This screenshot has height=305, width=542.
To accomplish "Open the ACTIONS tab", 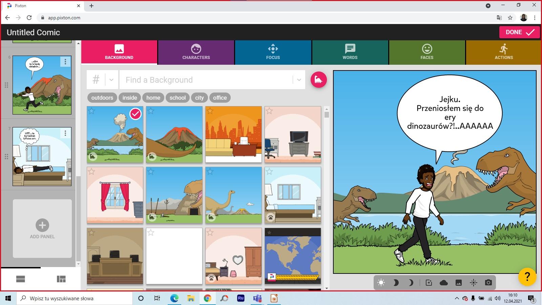I will coord(504,52).
